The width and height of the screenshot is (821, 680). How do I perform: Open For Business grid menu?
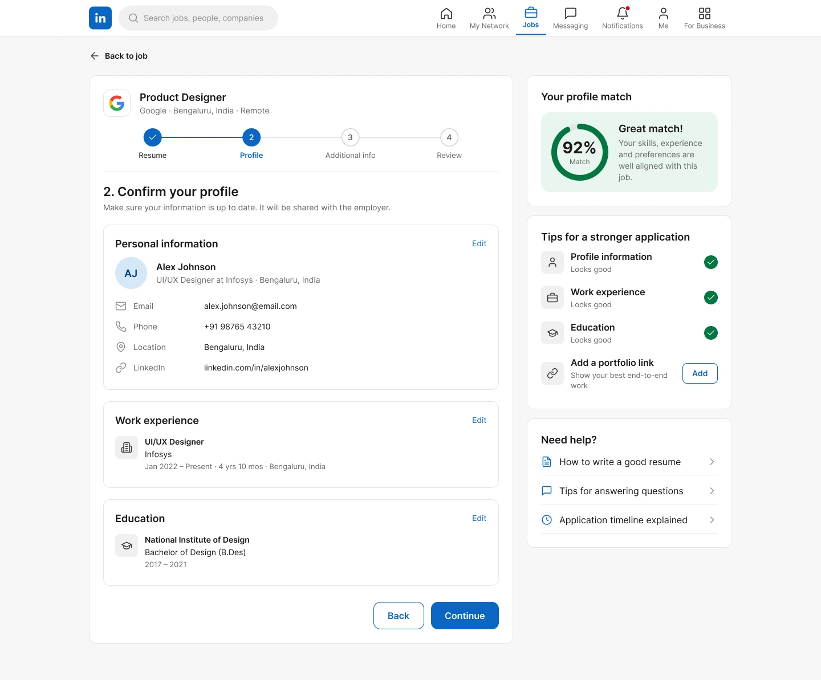click(x=704, y=18)
